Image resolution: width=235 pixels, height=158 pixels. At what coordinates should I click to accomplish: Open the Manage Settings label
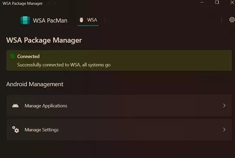[x=41, y=130]
